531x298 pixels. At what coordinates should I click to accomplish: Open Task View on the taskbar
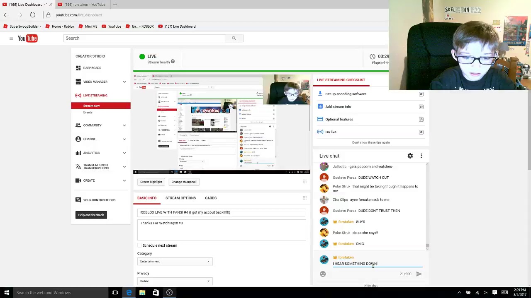pyautogui.click(x=115, y=293)
